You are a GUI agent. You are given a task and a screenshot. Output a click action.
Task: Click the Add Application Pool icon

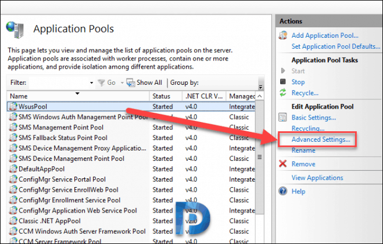pyautogui.click(x=283, y=35)
